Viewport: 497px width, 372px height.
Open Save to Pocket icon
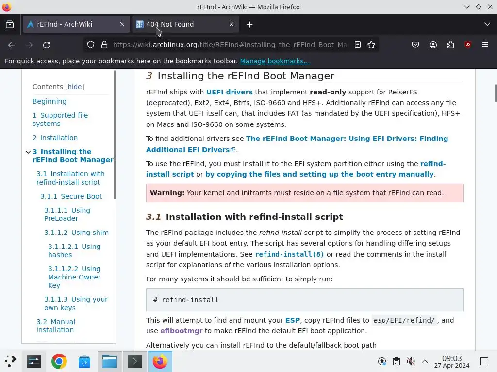tap(415, 45)
